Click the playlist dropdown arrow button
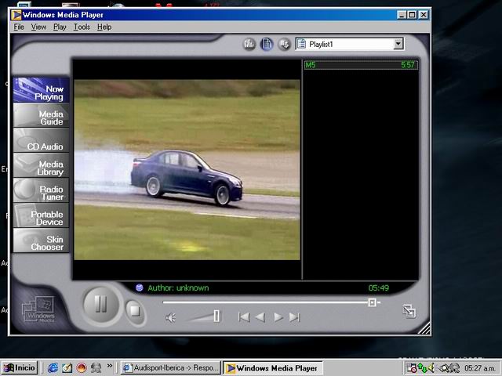Viewport: 502px width, 376px height. coord(398,44)
